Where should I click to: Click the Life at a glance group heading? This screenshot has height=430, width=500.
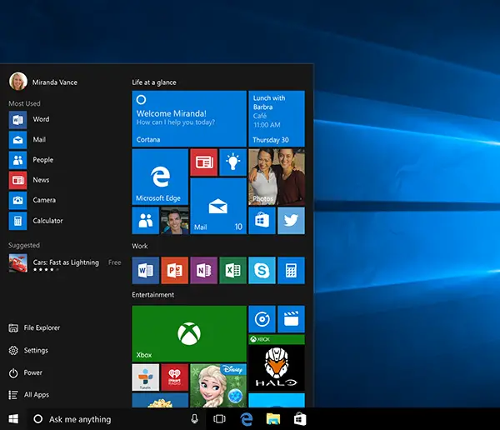[x=154, y=82]
